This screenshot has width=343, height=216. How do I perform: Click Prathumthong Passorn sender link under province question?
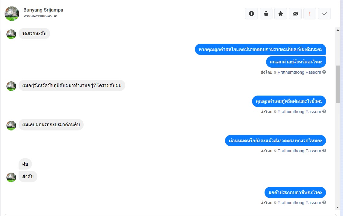pyautogui.click(x=299, y=72)
